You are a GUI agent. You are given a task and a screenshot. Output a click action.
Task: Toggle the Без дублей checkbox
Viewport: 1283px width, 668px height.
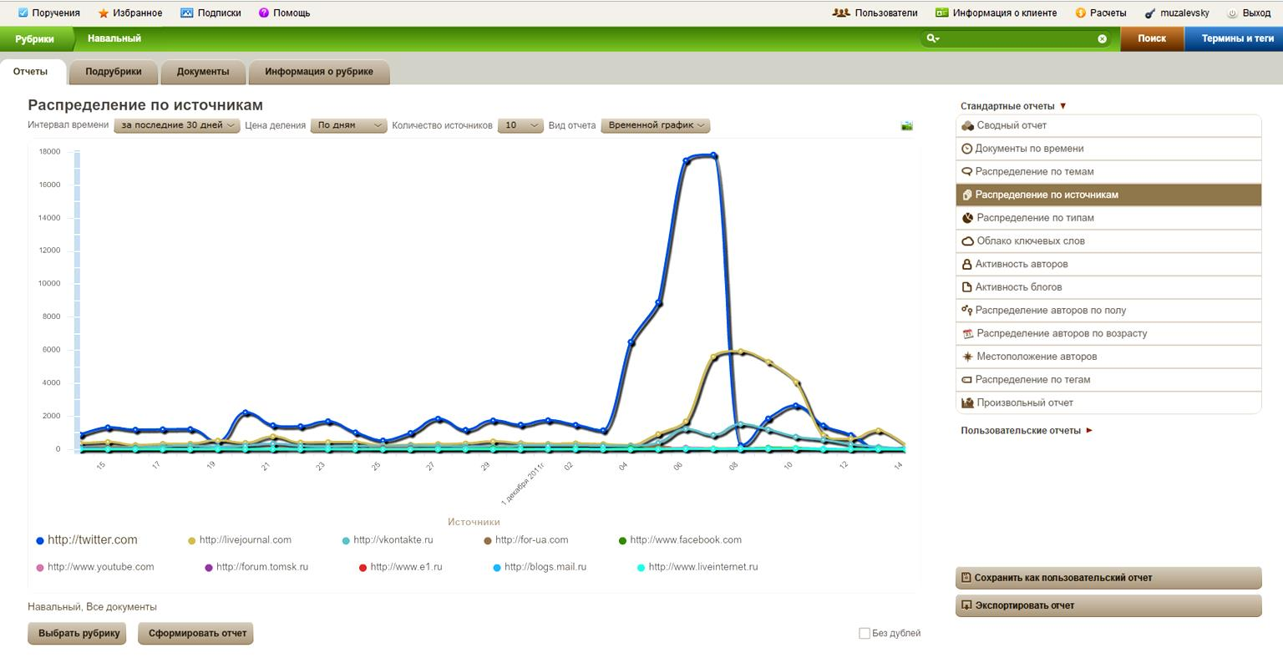[x=865, y=633]
